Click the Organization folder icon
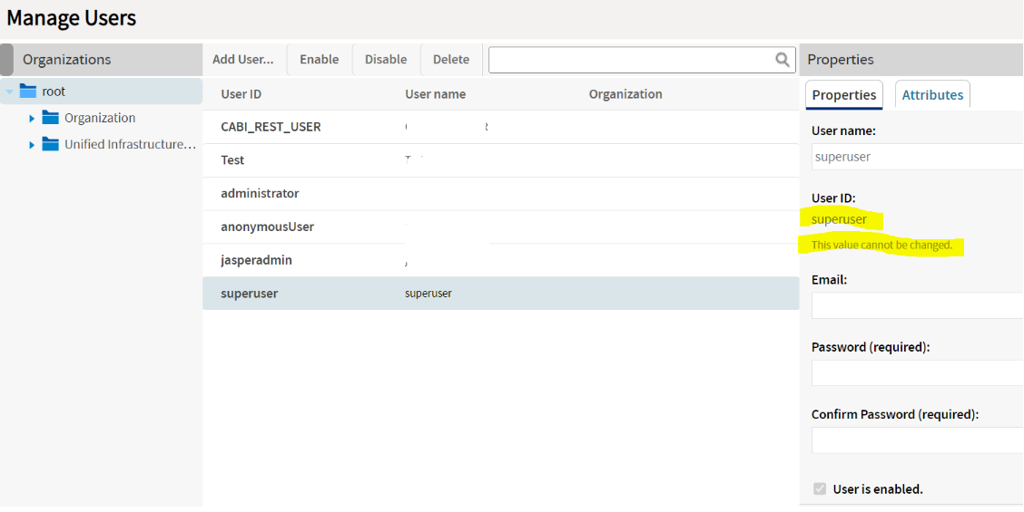Screen dimensions: 1024x512 (x=50, y=118)
